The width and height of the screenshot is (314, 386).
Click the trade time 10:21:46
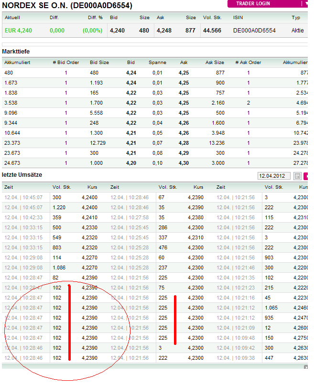coord(245,268)
